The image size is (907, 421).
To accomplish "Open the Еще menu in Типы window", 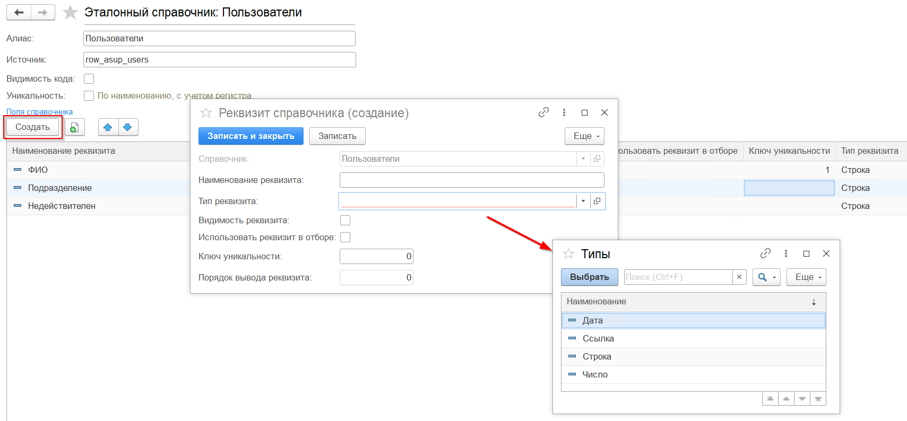I will pos(806,277).
